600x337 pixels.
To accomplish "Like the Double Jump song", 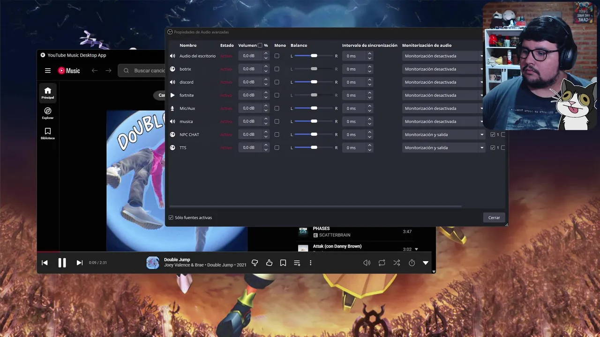I will [269, 263].
